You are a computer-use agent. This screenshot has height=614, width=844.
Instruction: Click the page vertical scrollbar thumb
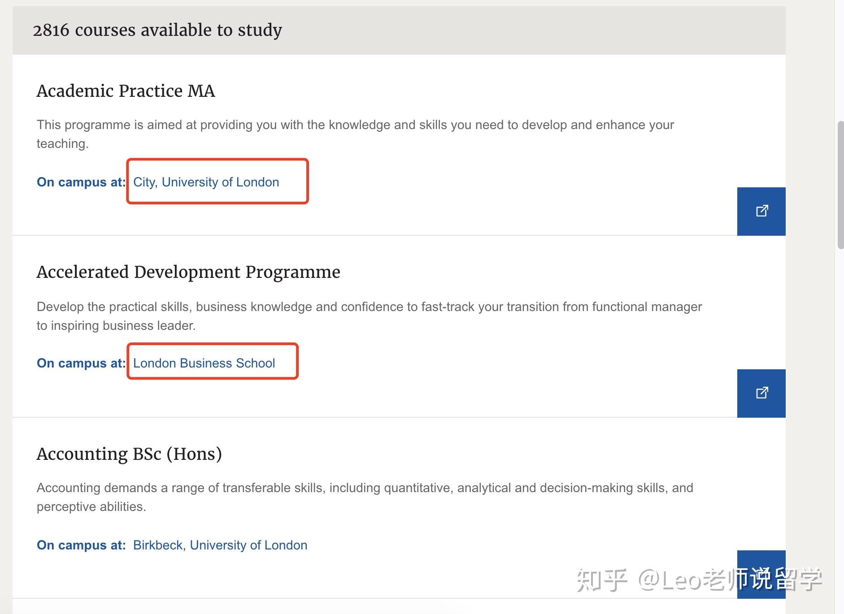coord(840,185)
